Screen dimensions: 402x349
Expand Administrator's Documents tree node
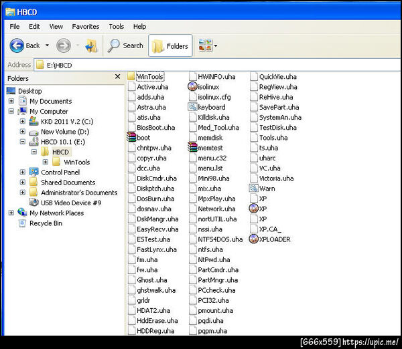23,193
